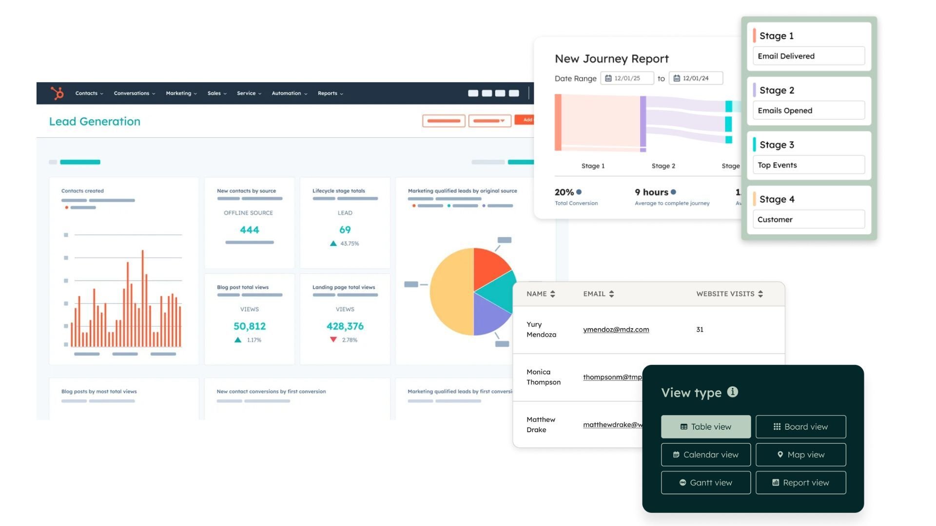
Task: Select Gantt view
Action: pyautogui.click(x=705, y=482)
